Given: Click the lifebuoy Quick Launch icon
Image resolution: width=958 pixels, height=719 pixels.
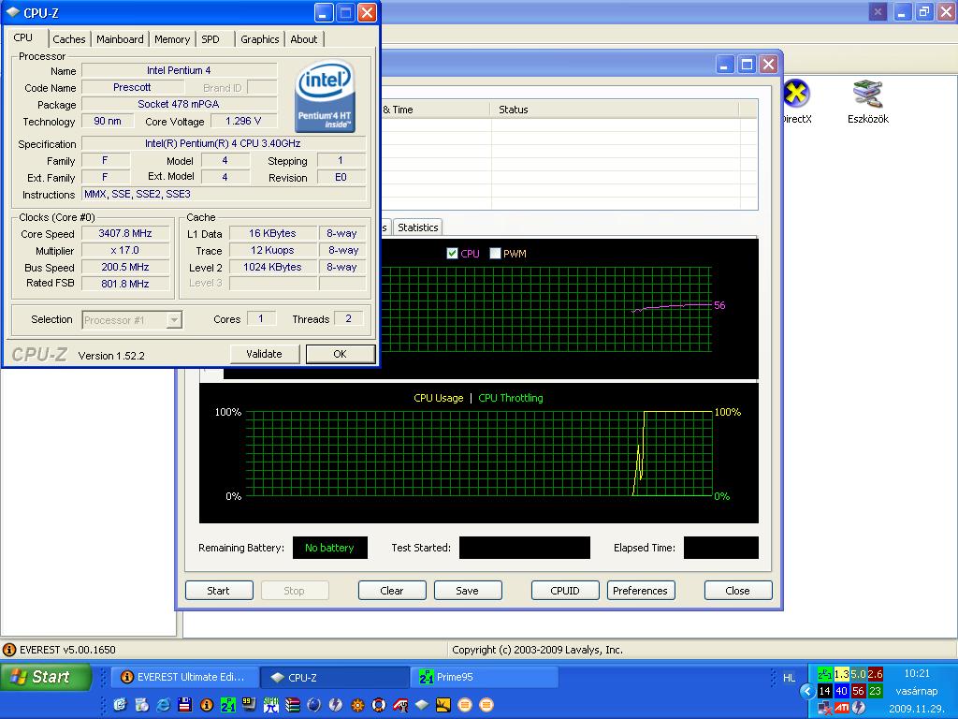Looking at the screenshot, I should [x=379, y=704].
